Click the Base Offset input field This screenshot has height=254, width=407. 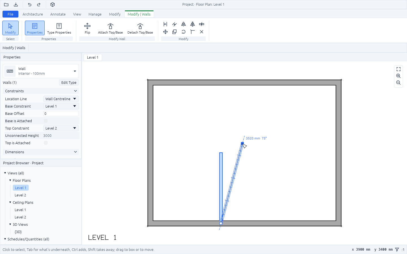61,113
